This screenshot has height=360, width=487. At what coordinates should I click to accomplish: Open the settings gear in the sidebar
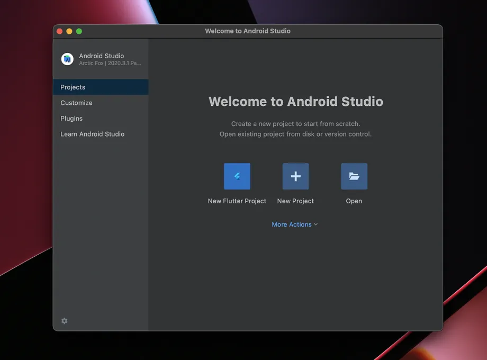(x=64, y=321)
